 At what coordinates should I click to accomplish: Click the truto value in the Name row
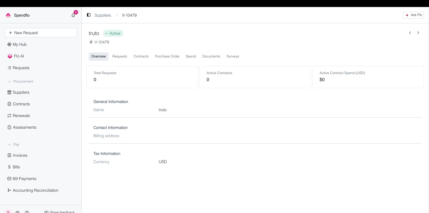click(163, 110)
